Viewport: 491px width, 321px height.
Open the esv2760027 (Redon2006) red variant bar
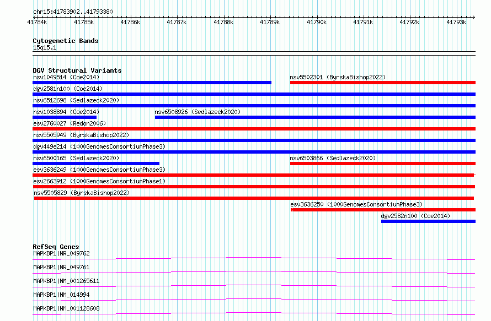point(254,129)
